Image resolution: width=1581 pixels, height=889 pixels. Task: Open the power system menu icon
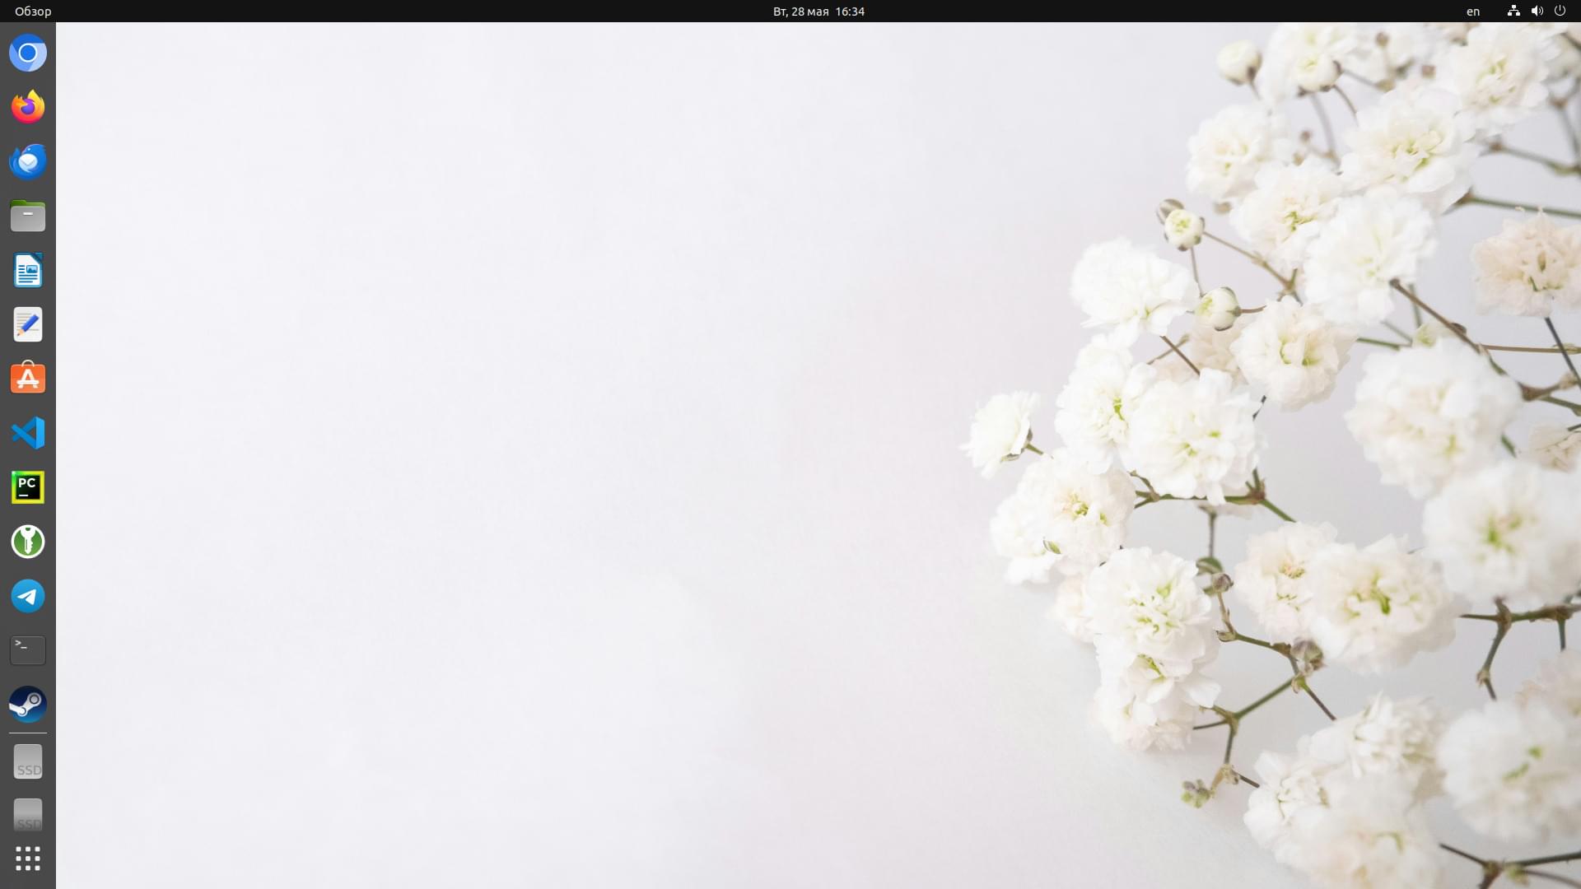(x=1560, y=11)
